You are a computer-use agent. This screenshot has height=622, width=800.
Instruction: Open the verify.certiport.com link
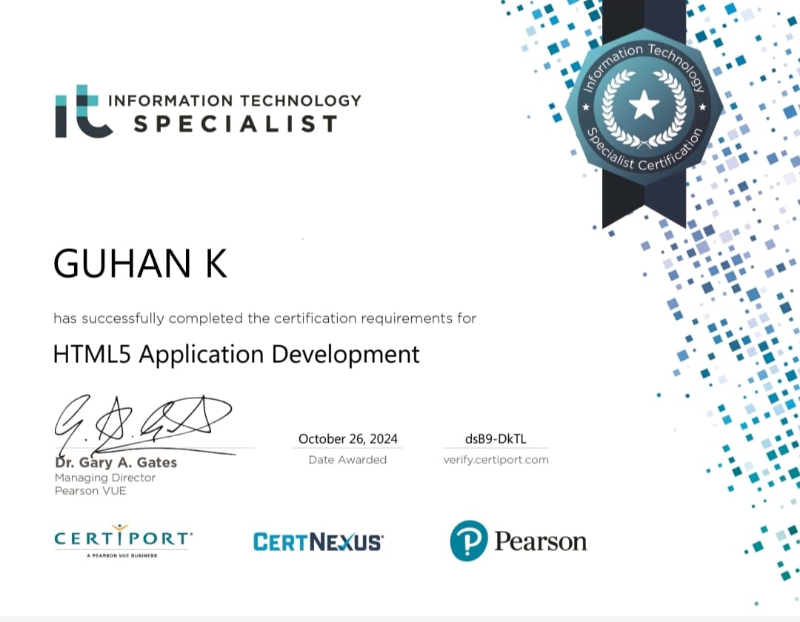496,460
